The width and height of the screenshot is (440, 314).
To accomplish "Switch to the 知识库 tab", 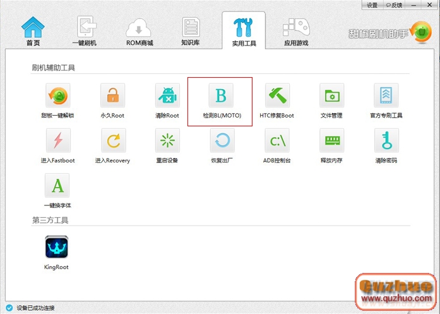I will tap(191, 31).
